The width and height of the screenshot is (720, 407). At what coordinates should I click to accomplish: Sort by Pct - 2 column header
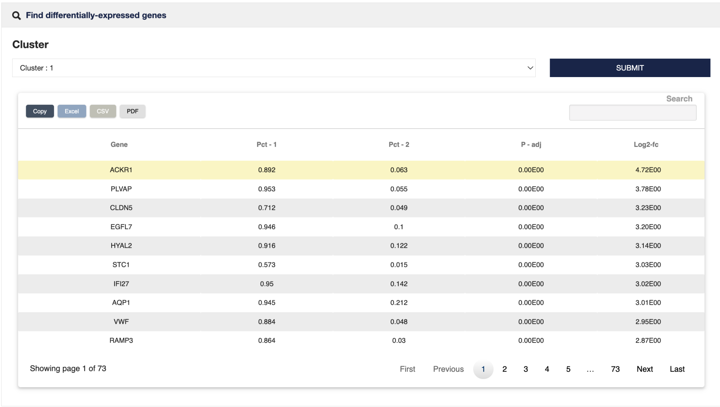click(x=399, y=144)
